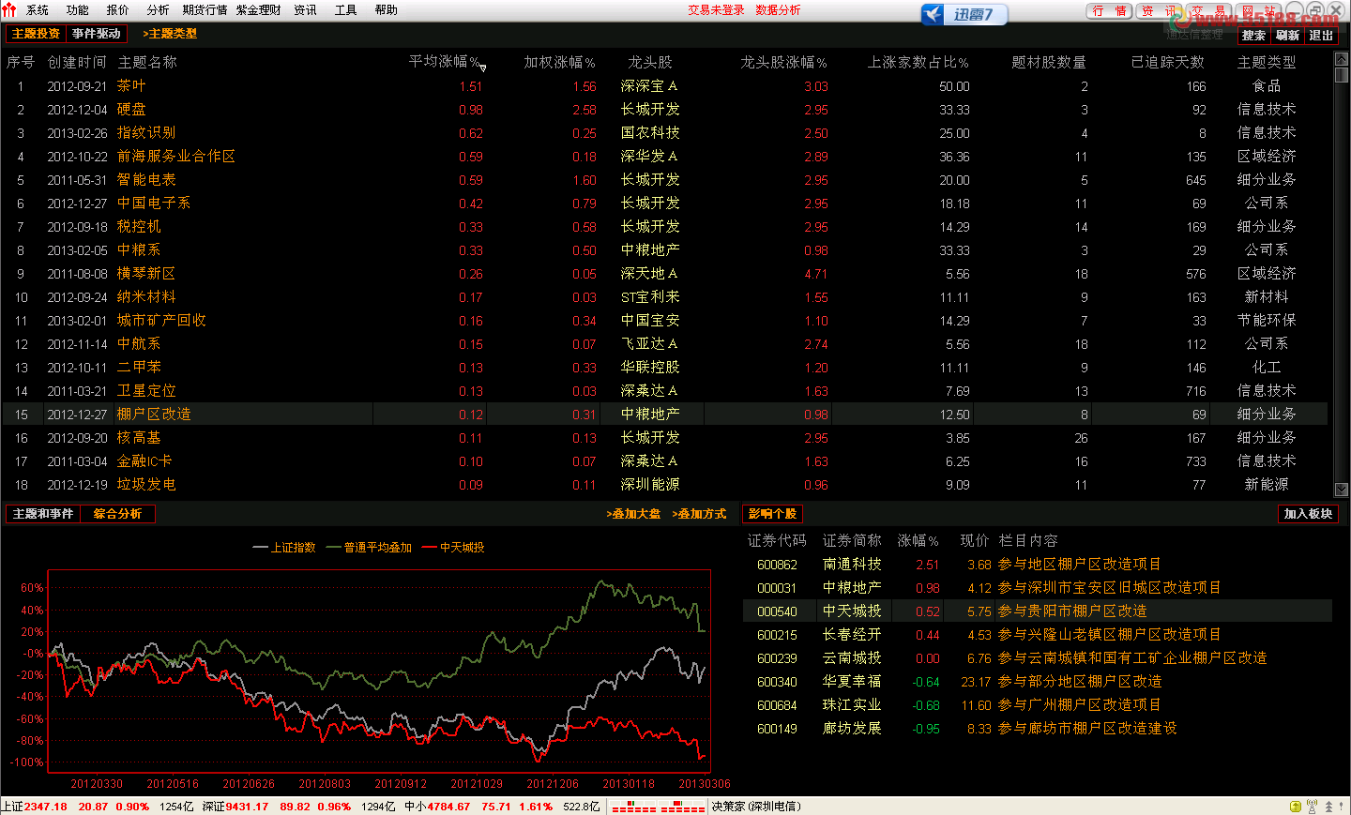Image resolution: width=1351 pixels, height=815 pixels.
Task: Select the 横琴新区 theme row
Action: tap(665, 274)
